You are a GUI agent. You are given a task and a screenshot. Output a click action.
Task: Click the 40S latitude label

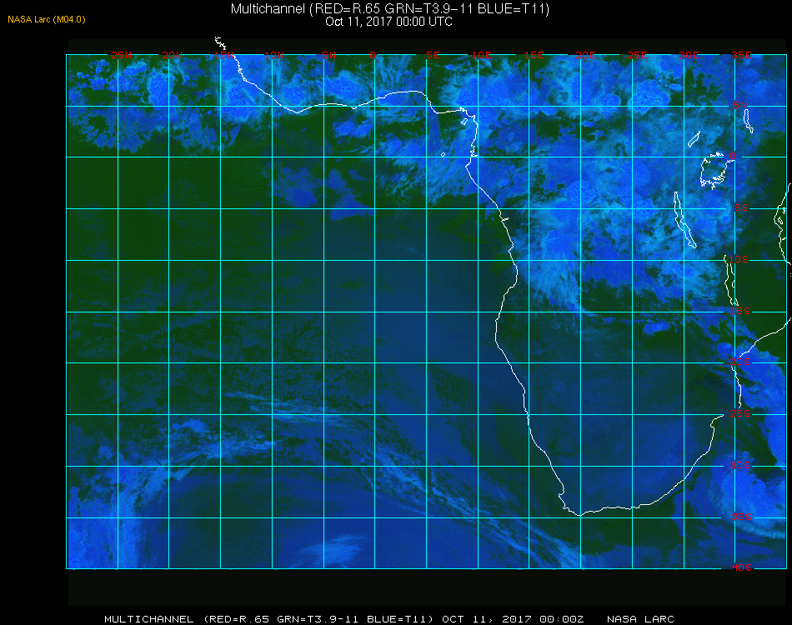point(741,567)
